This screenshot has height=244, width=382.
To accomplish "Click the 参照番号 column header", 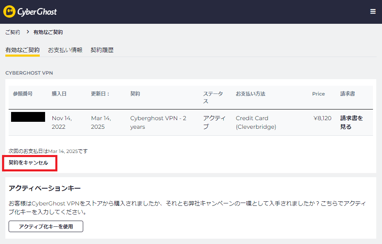I will point(23,94).
